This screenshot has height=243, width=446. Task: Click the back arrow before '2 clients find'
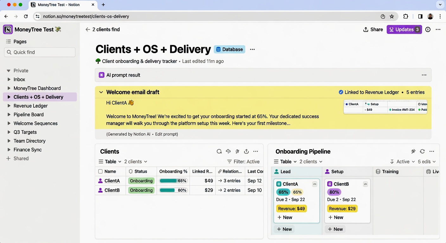(x=88, y=29)
